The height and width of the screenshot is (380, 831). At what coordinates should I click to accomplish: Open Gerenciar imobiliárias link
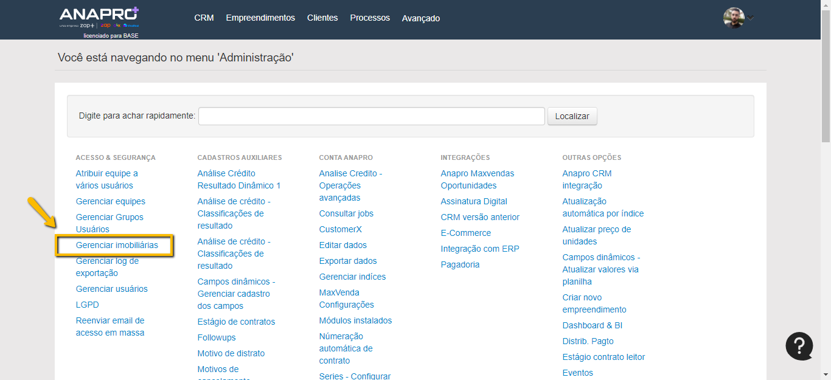tap(117, 245)
